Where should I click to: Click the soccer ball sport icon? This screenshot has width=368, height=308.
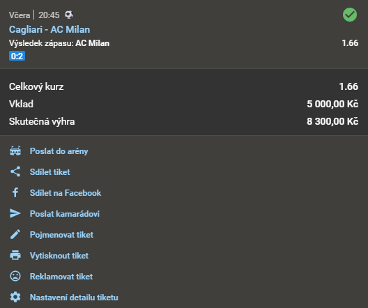pos(69,15)
